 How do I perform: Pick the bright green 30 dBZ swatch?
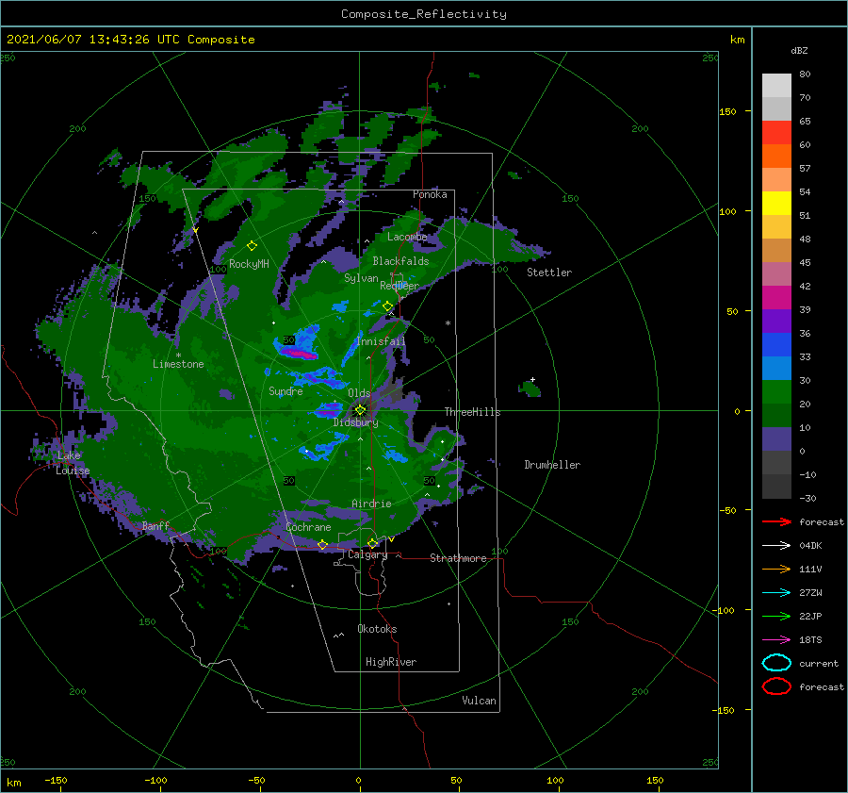[776, 391]
